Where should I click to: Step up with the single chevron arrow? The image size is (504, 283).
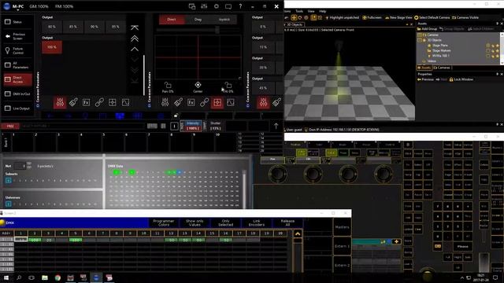135,49
